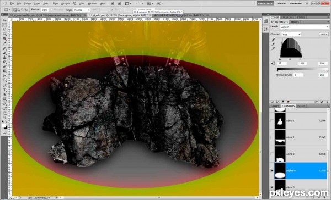Select the Clone Stamp tool
The image size is (331, 200).
4,57
